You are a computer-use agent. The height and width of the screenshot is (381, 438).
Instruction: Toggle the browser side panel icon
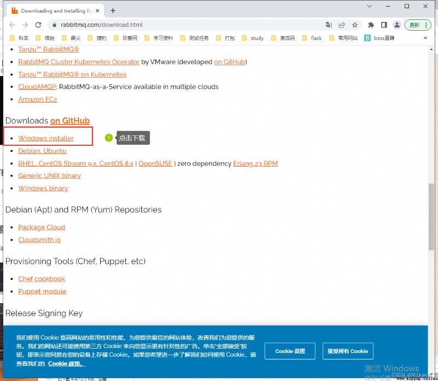(x=384, y=25)
